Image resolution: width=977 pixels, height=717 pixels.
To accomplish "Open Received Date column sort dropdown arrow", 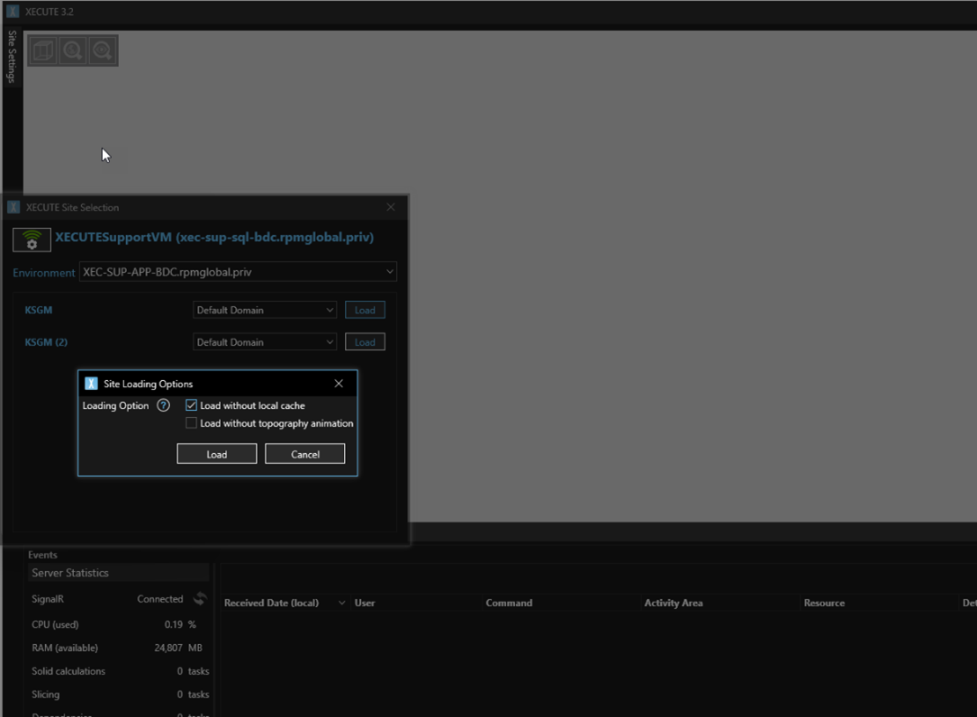I will [x=341, y=603].
